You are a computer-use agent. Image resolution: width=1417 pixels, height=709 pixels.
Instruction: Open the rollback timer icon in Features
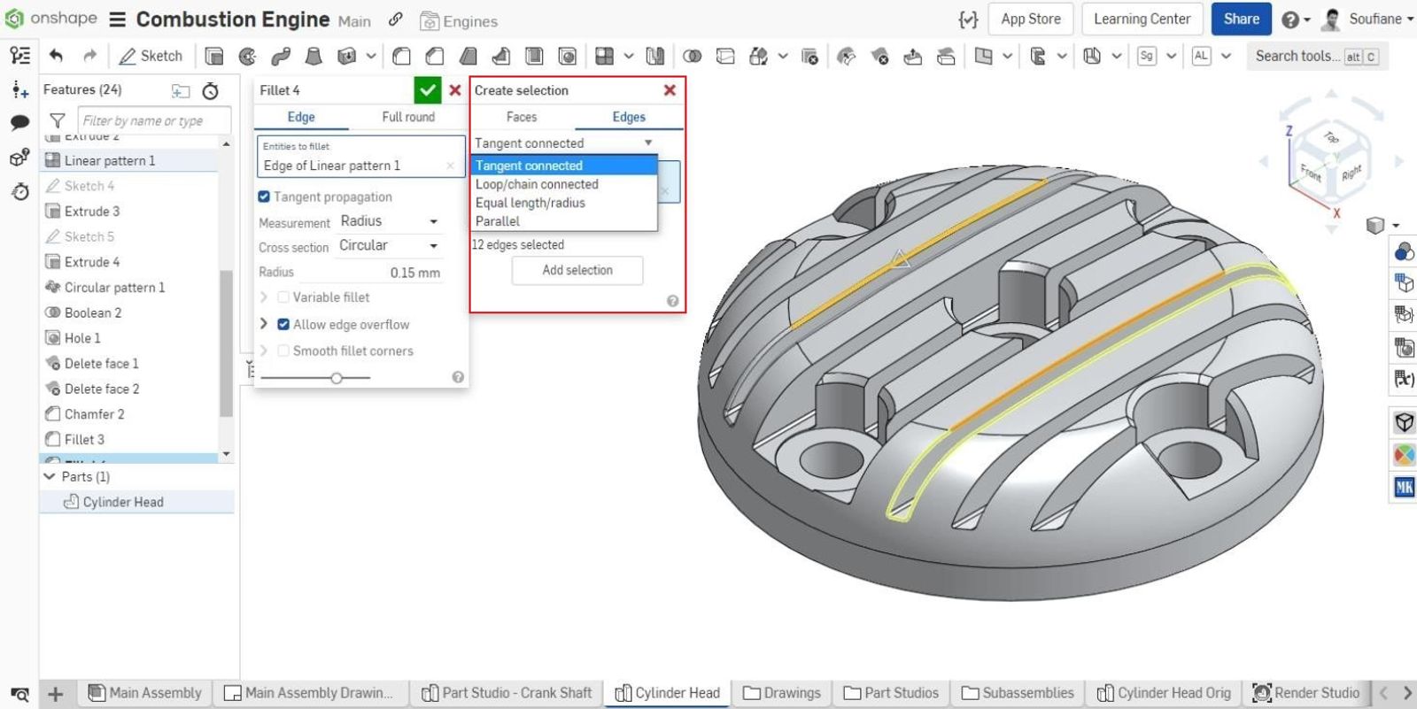211,90
